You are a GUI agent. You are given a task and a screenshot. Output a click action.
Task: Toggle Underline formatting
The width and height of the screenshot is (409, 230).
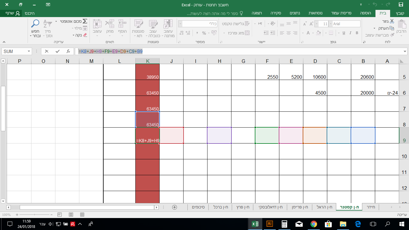pos(344,33)
